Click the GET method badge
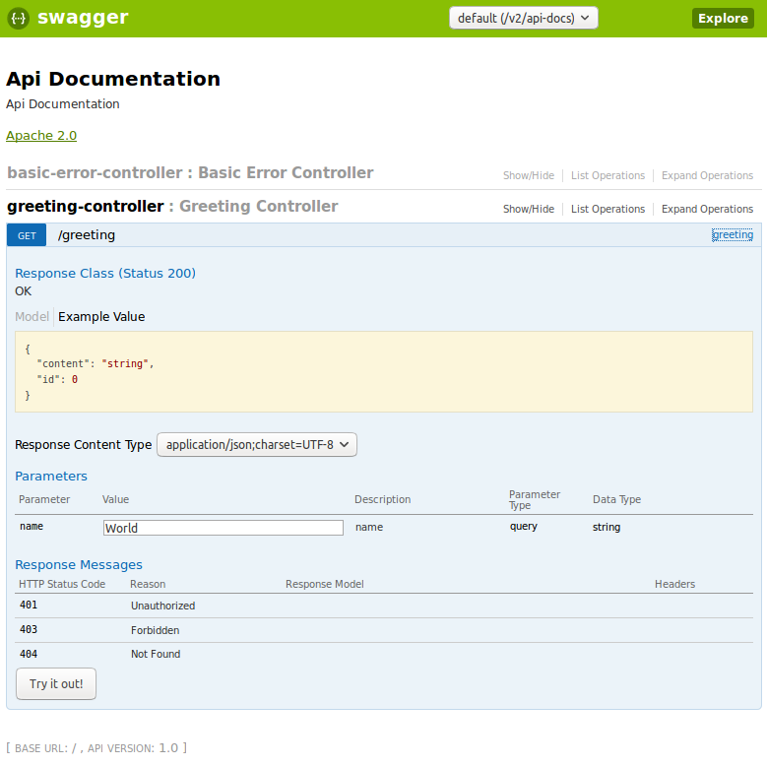Screen dimensions: 767x766 pyautogui.click(x=27, y=235)
